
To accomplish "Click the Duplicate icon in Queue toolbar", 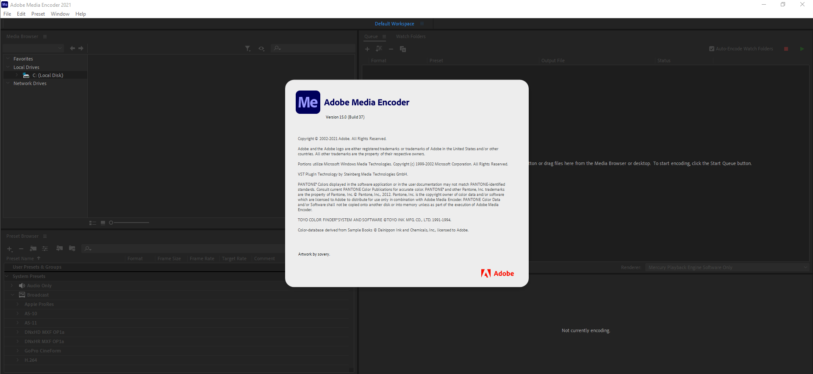I will 402,49.
